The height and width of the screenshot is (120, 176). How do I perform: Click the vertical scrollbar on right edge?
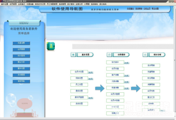(175, 60)
